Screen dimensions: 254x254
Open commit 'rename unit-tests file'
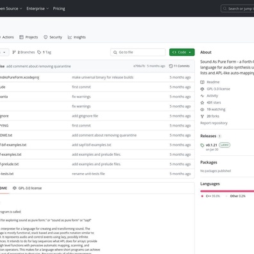89,174
